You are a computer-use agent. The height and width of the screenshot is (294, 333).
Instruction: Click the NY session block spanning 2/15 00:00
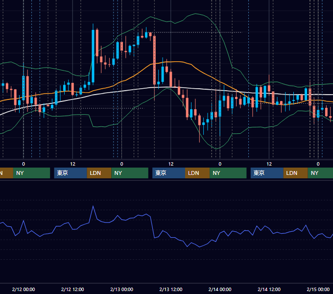[320, 173]
